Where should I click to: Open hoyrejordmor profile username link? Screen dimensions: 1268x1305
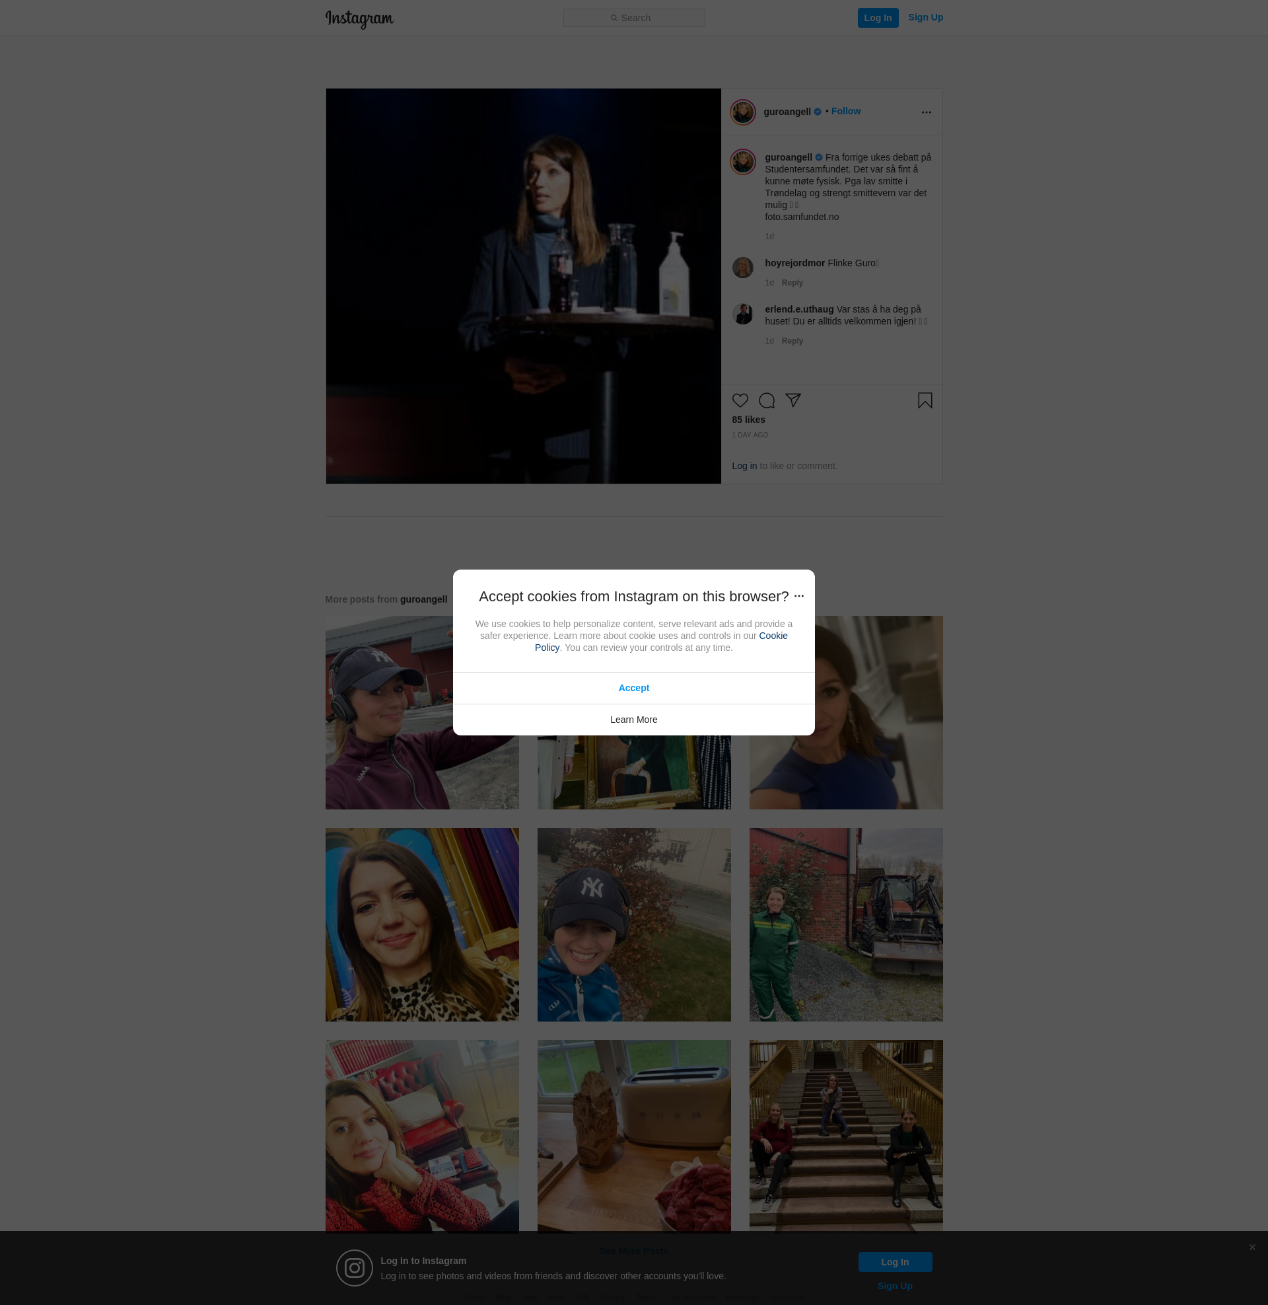[794, 263]
